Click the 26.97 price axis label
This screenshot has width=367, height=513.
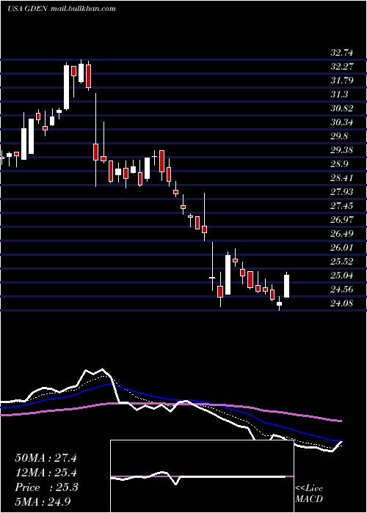click(342, 220)
